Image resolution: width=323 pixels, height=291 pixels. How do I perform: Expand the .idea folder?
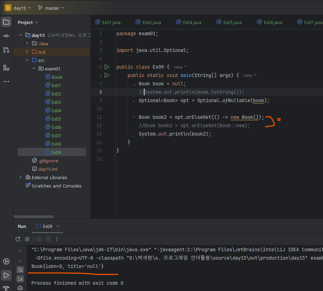[x=28, y=44]
